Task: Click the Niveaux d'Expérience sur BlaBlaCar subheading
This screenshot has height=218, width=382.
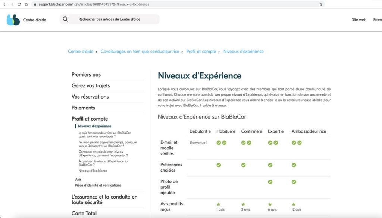Action: pyautogui.click(x=202, y=117)
